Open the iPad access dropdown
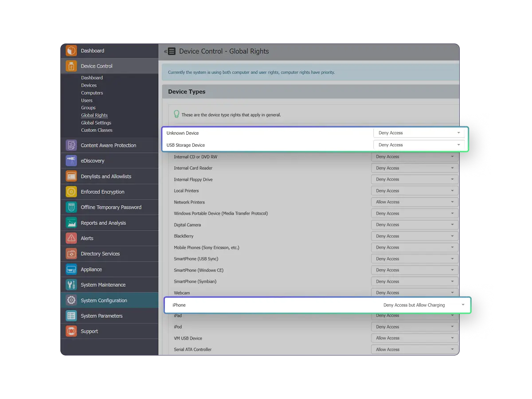The width and height of the screenshot is (532, 399). (x=415, y=316)
